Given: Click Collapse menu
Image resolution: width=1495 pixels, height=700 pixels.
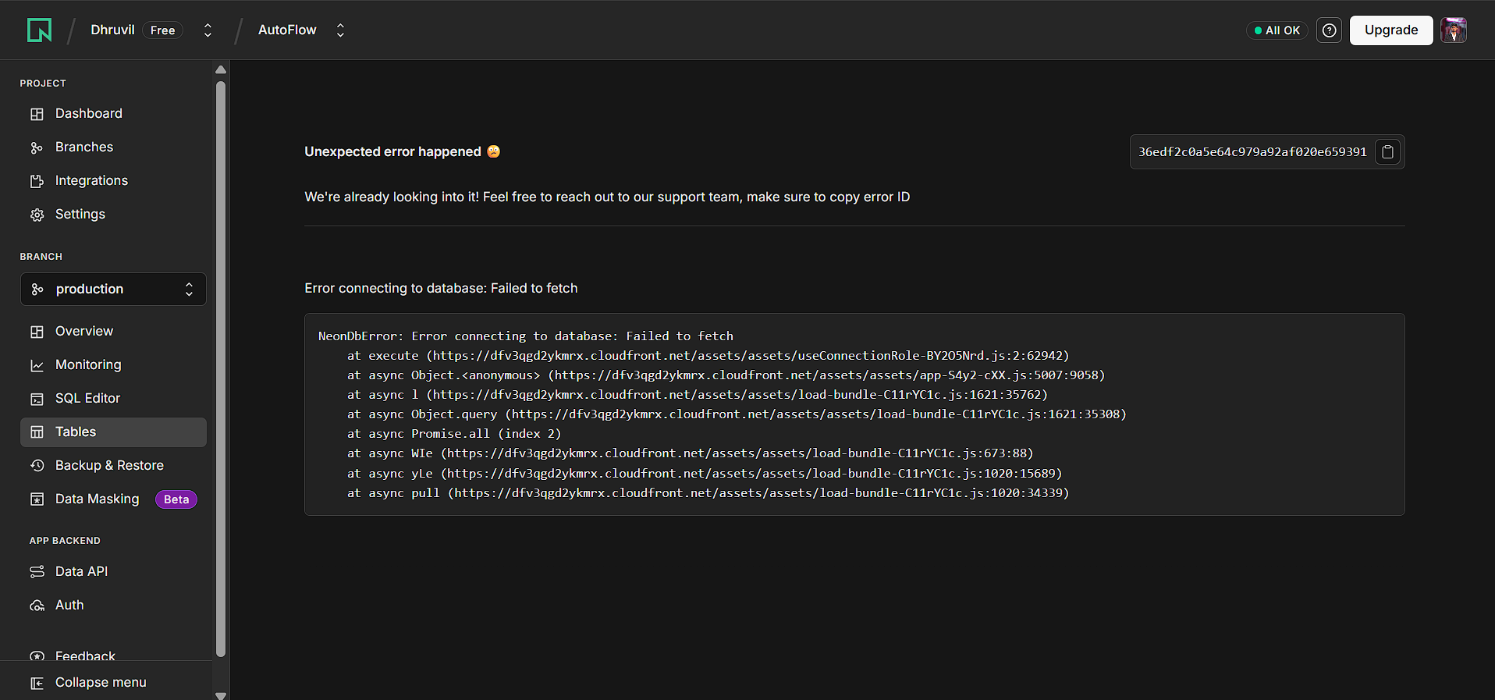Looking at the screenshot, I should (101, 683).
